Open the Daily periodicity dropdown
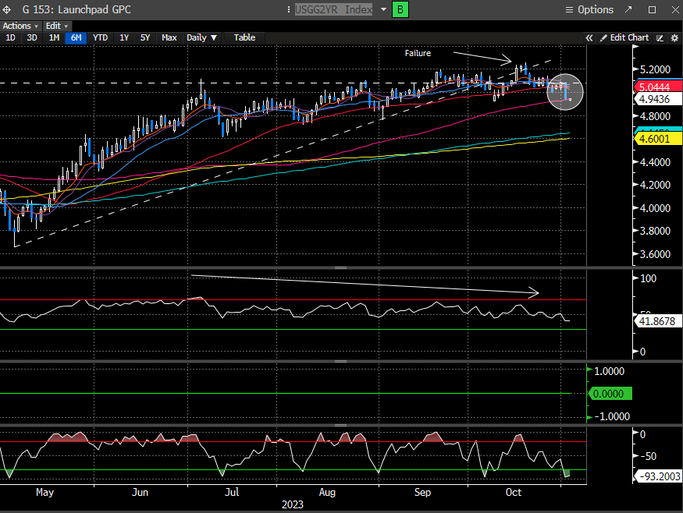 point(201,37)
